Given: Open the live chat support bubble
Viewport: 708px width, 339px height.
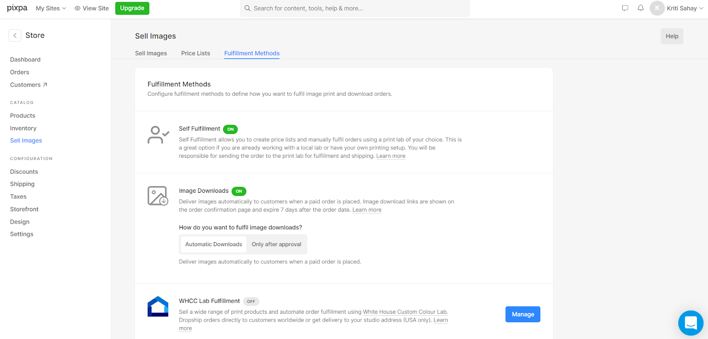Looking at the screenshot, I should 690,323.
